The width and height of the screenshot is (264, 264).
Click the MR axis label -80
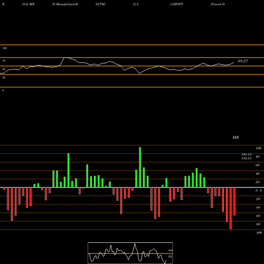(258, 224)
